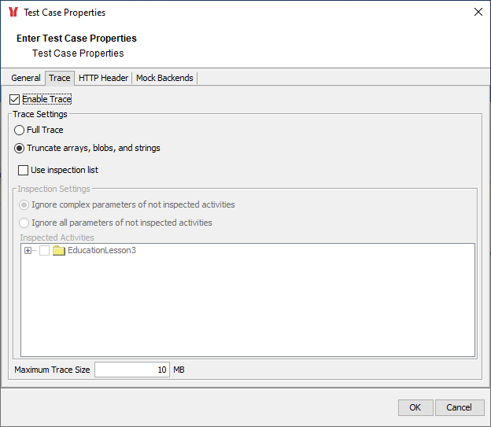This screenshot has height=427, width=491.
Task: Click the Test Case Properties app icon
Action: (13, 13)
